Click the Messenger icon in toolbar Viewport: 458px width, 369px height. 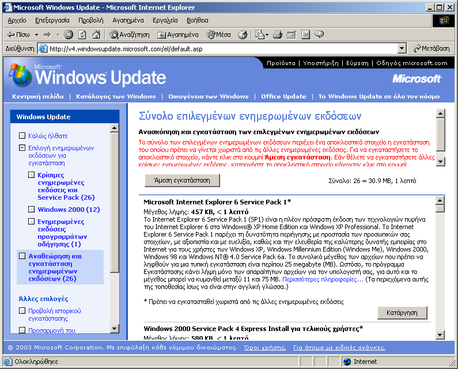click(319, 35)
